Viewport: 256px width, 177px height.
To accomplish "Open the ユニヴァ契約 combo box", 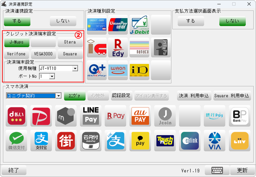I will pyautogui.click(x=34, y=96).
